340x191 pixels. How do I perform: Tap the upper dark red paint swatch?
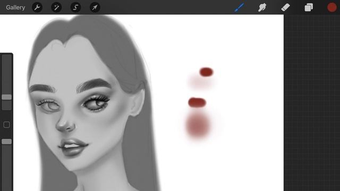206,72
